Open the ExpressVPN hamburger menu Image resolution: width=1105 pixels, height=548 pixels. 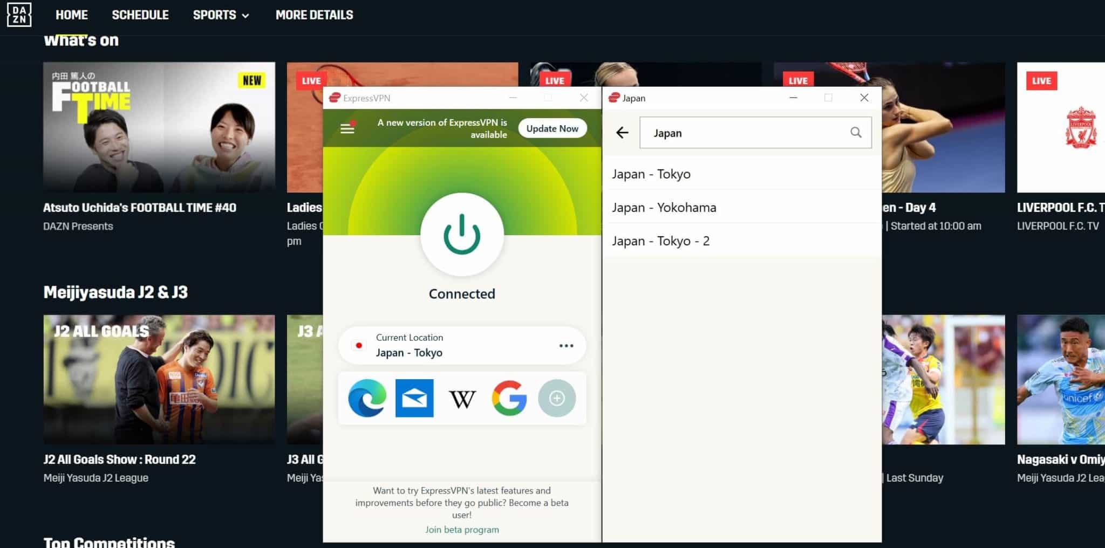tap(347, 128)
